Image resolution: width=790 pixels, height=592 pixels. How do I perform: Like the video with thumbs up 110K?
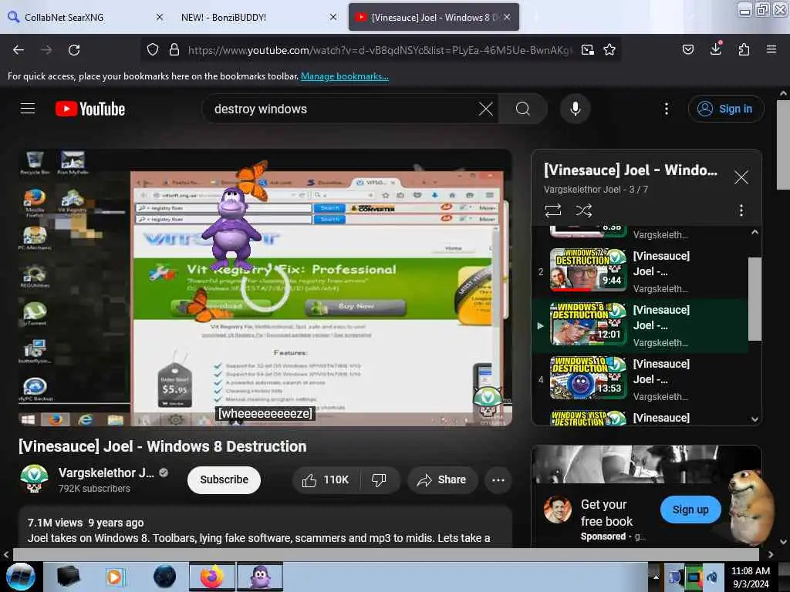[326, 479]
